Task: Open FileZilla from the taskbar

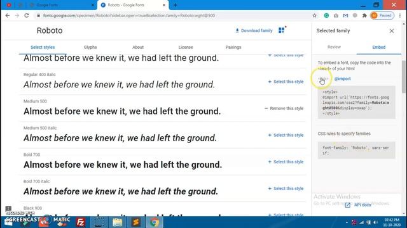Action: coord(81,222)
